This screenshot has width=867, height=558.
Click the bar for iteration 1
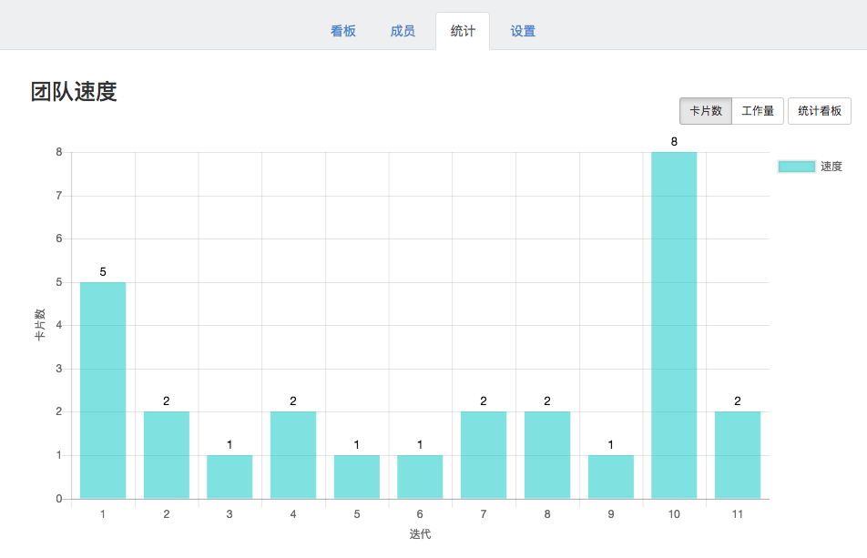(x=103, y=391)
